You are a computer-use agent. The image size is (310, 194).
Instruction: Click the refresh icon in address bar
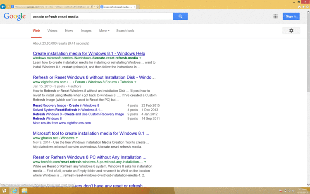98,7
